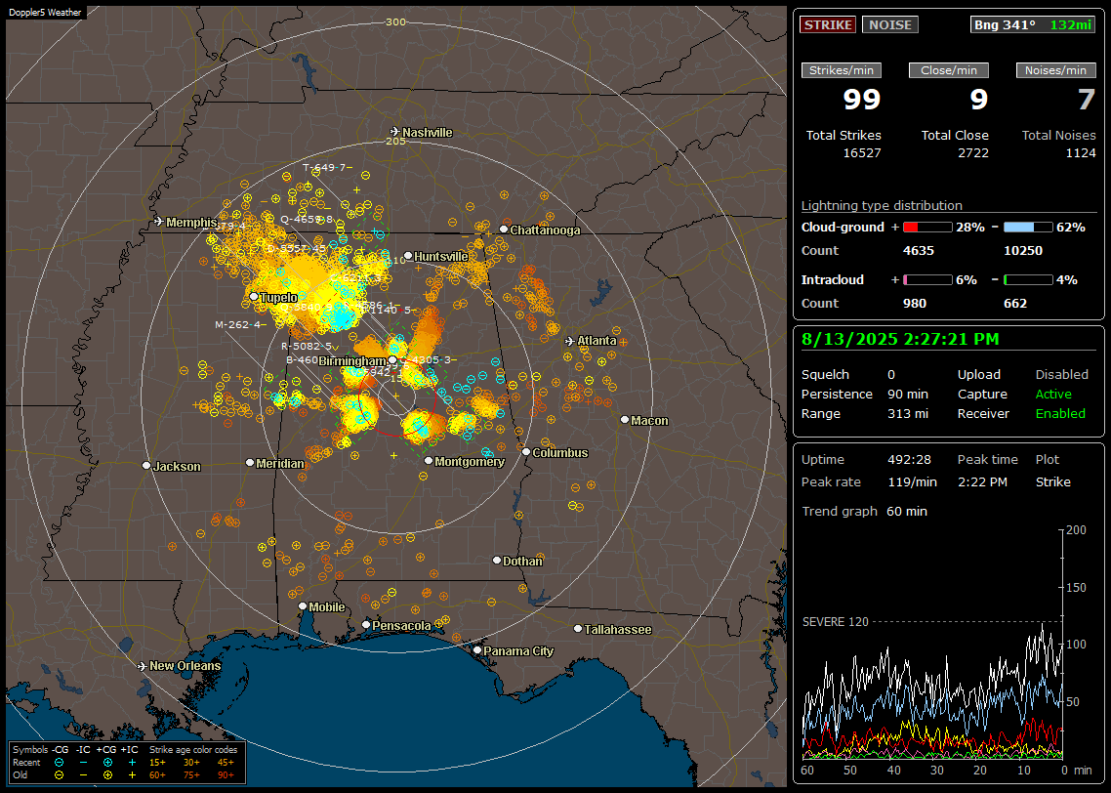Viewport: 1111px width, 793px height.
Task: Click the storm cell label Q-4659-8
Action: (x=307, y=219)
